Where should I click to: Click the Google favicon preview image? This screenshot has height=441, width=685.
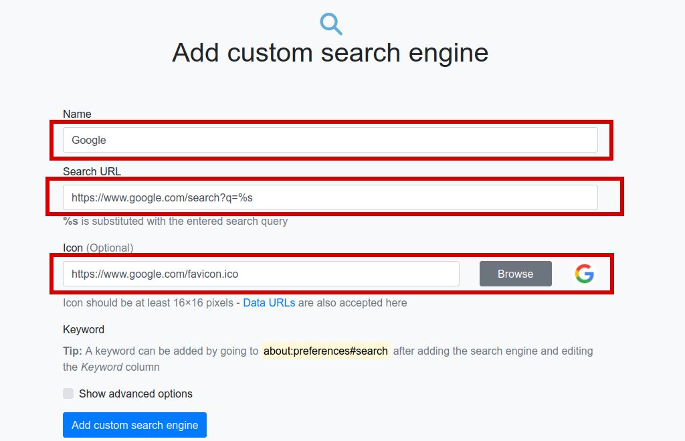coord(584,274)
